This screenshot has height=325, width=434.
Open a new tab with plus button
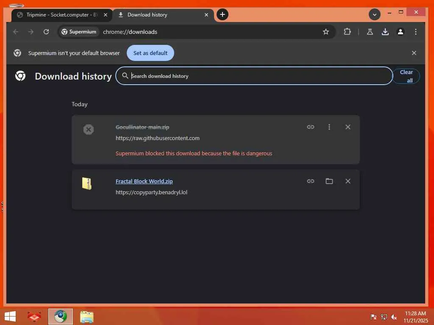pyautogui.click(x=222, y=14)
